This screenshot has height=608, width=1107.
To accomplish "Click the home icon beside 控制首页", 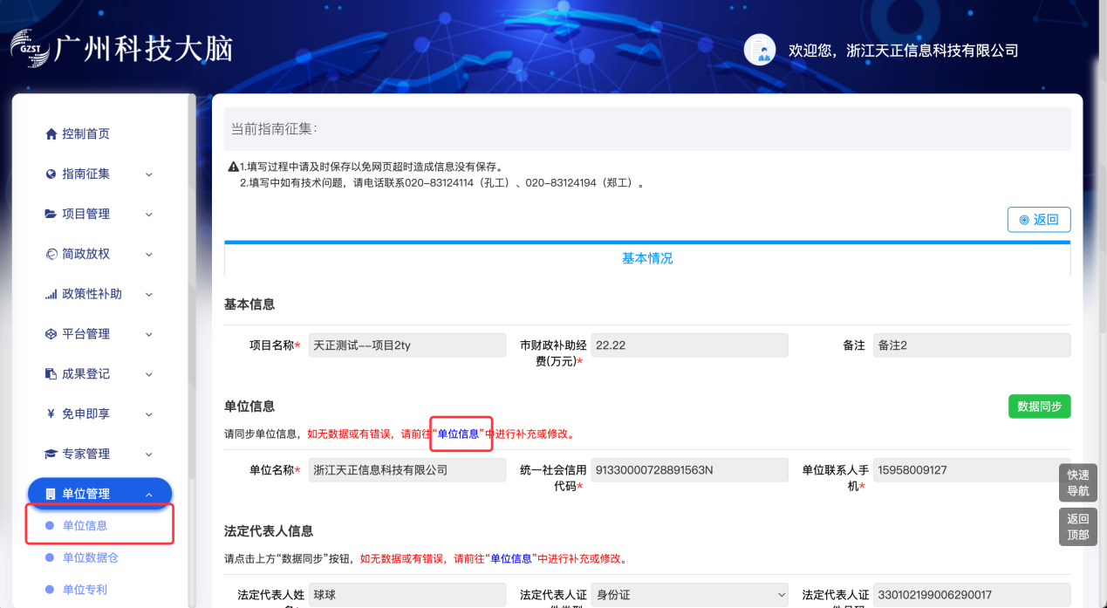I will coord(51,134).
